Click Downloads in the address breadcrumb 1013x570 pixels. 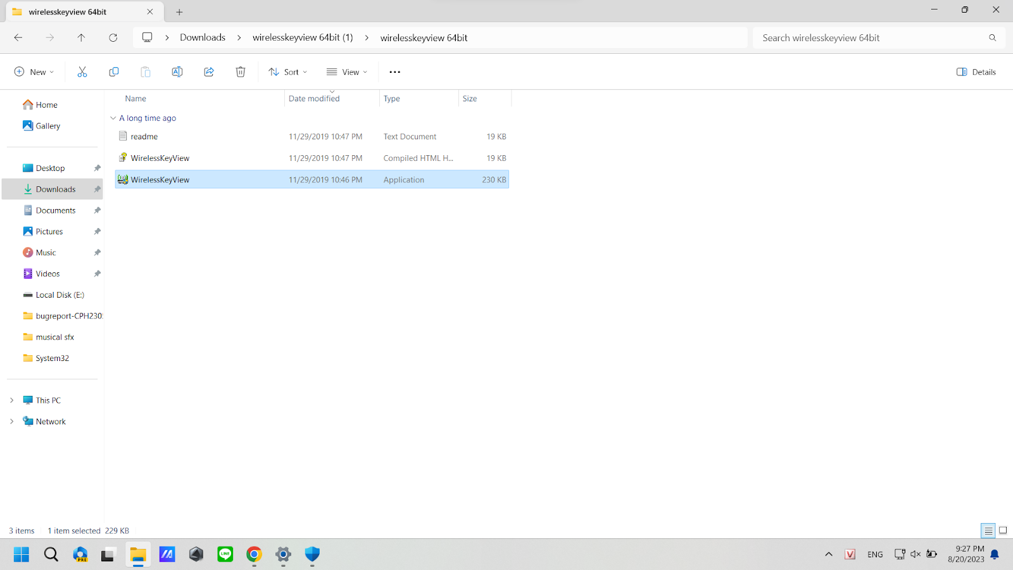(x=203, y=37)
